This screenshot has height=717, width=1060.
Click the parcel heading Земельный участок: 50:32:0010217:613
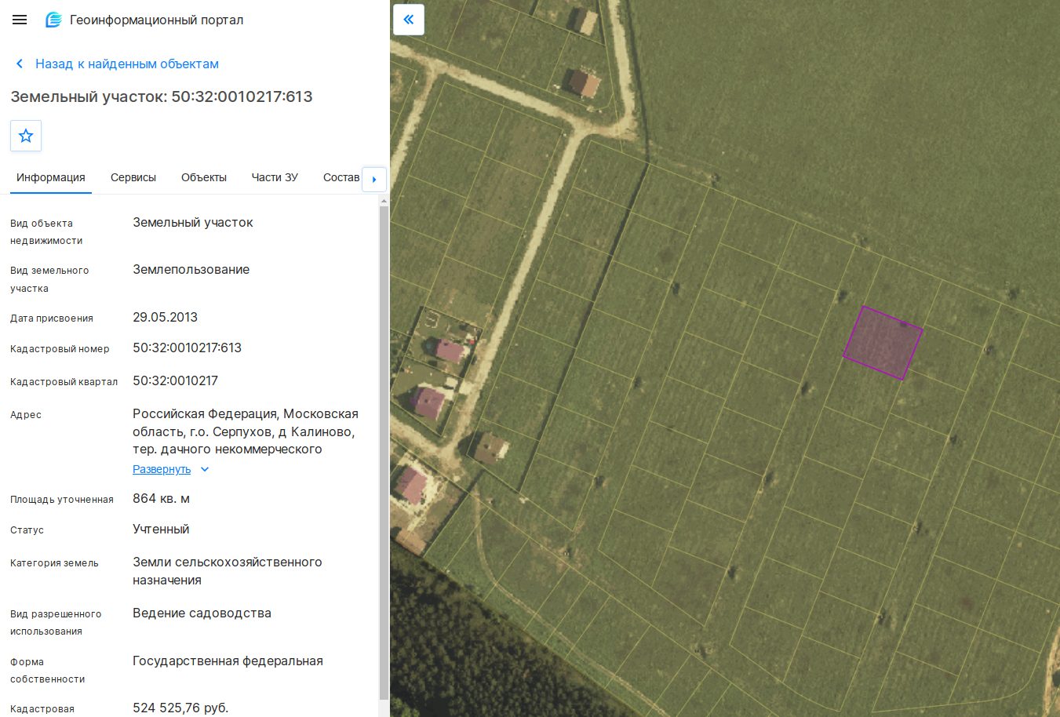click(x=162, y=96)
